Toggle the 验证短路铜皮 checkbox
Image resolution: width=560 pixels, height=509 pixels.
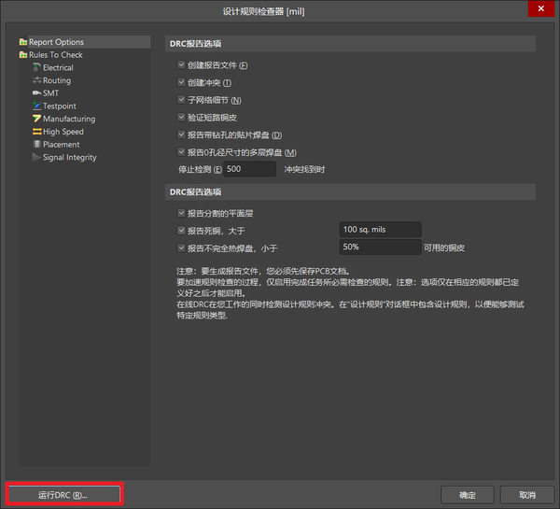[181, 117]
